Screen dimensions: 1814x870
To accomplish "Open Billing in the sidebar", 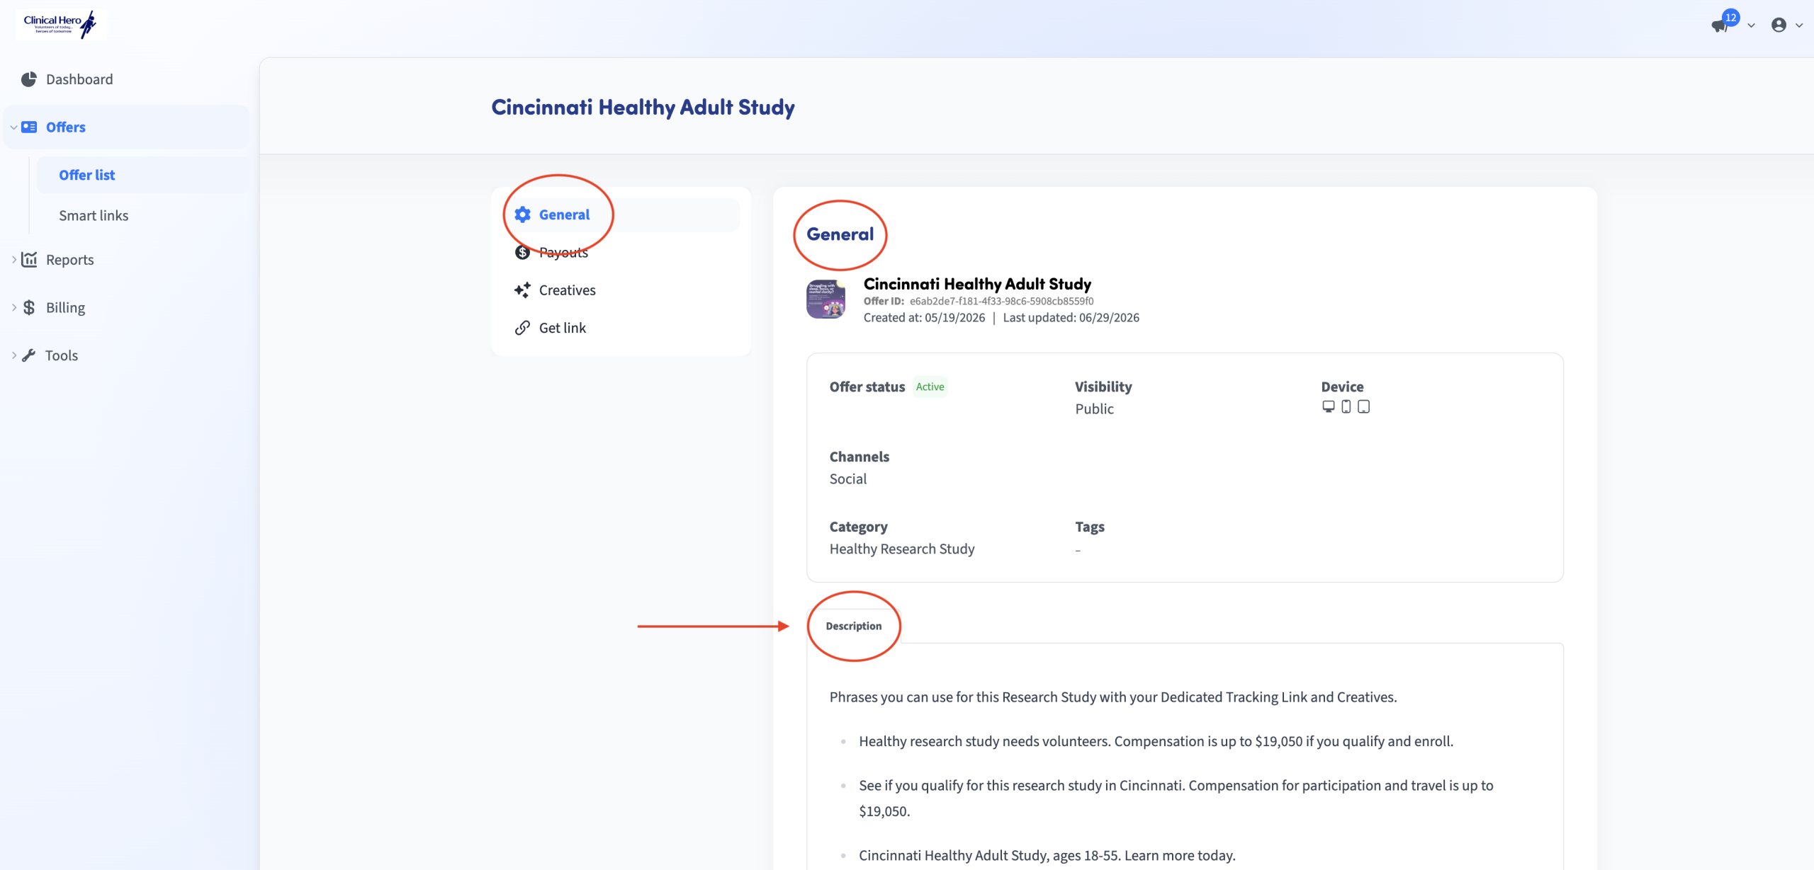I will pyautogui.click(x=65, y=307).
